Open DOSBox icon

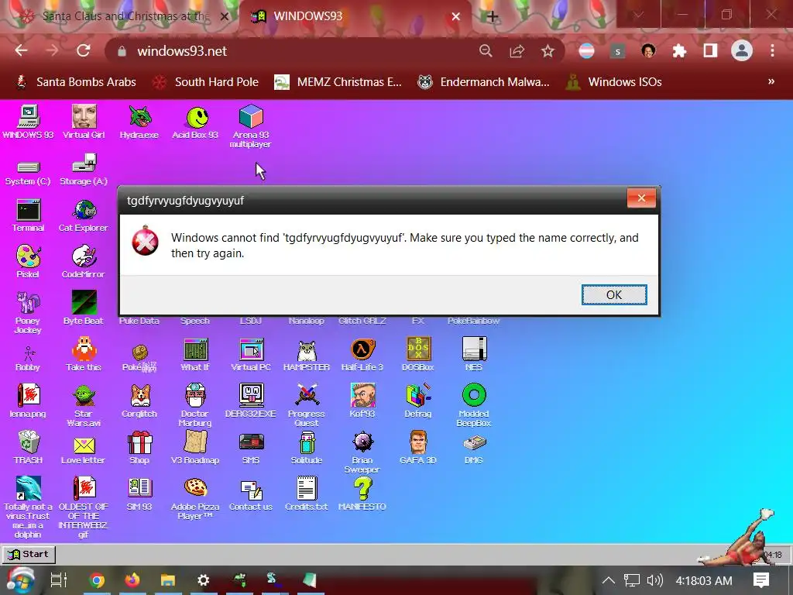click(x=417, y=354)
